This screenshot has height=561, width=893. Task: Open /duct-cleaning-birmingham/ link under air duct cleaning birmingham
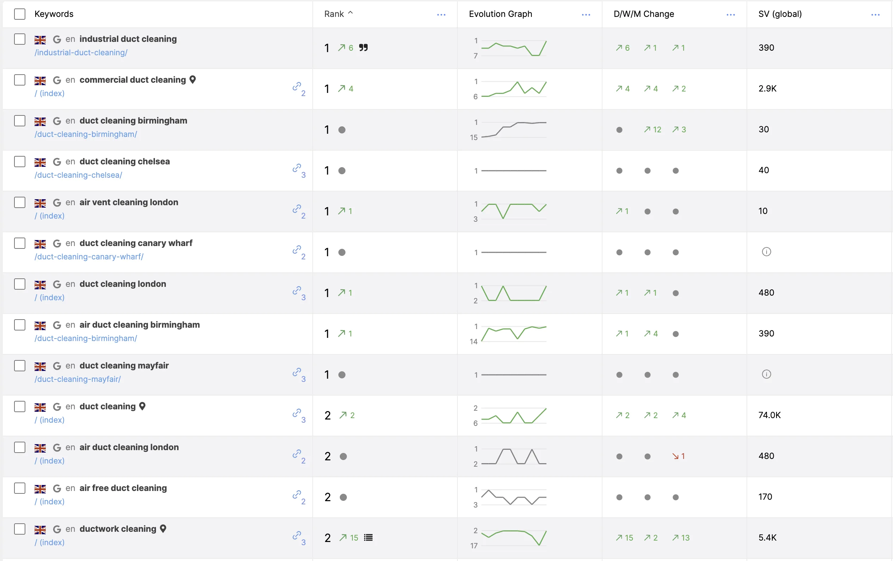pyautogui.click(x=86, y=338)
